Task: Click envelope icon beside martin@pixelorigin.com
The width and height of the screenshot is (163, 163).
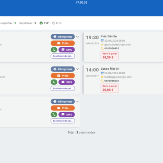Action: click(x=102, y=77)
